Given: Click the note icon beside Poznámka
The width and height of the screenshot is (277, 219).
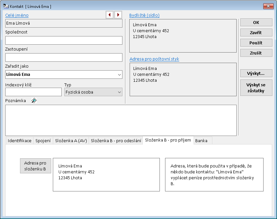Looking at the screenshot, I should point(34,101).
